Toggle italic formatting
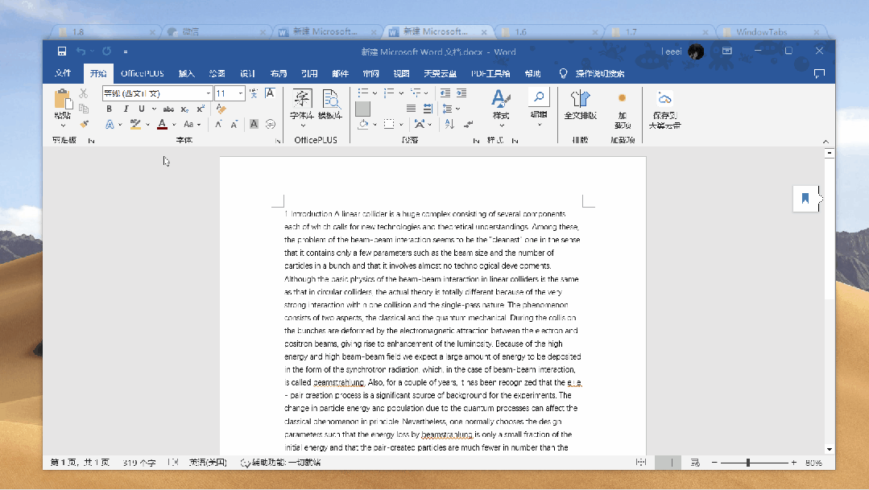The image size is (869, 490). [126, 109]
